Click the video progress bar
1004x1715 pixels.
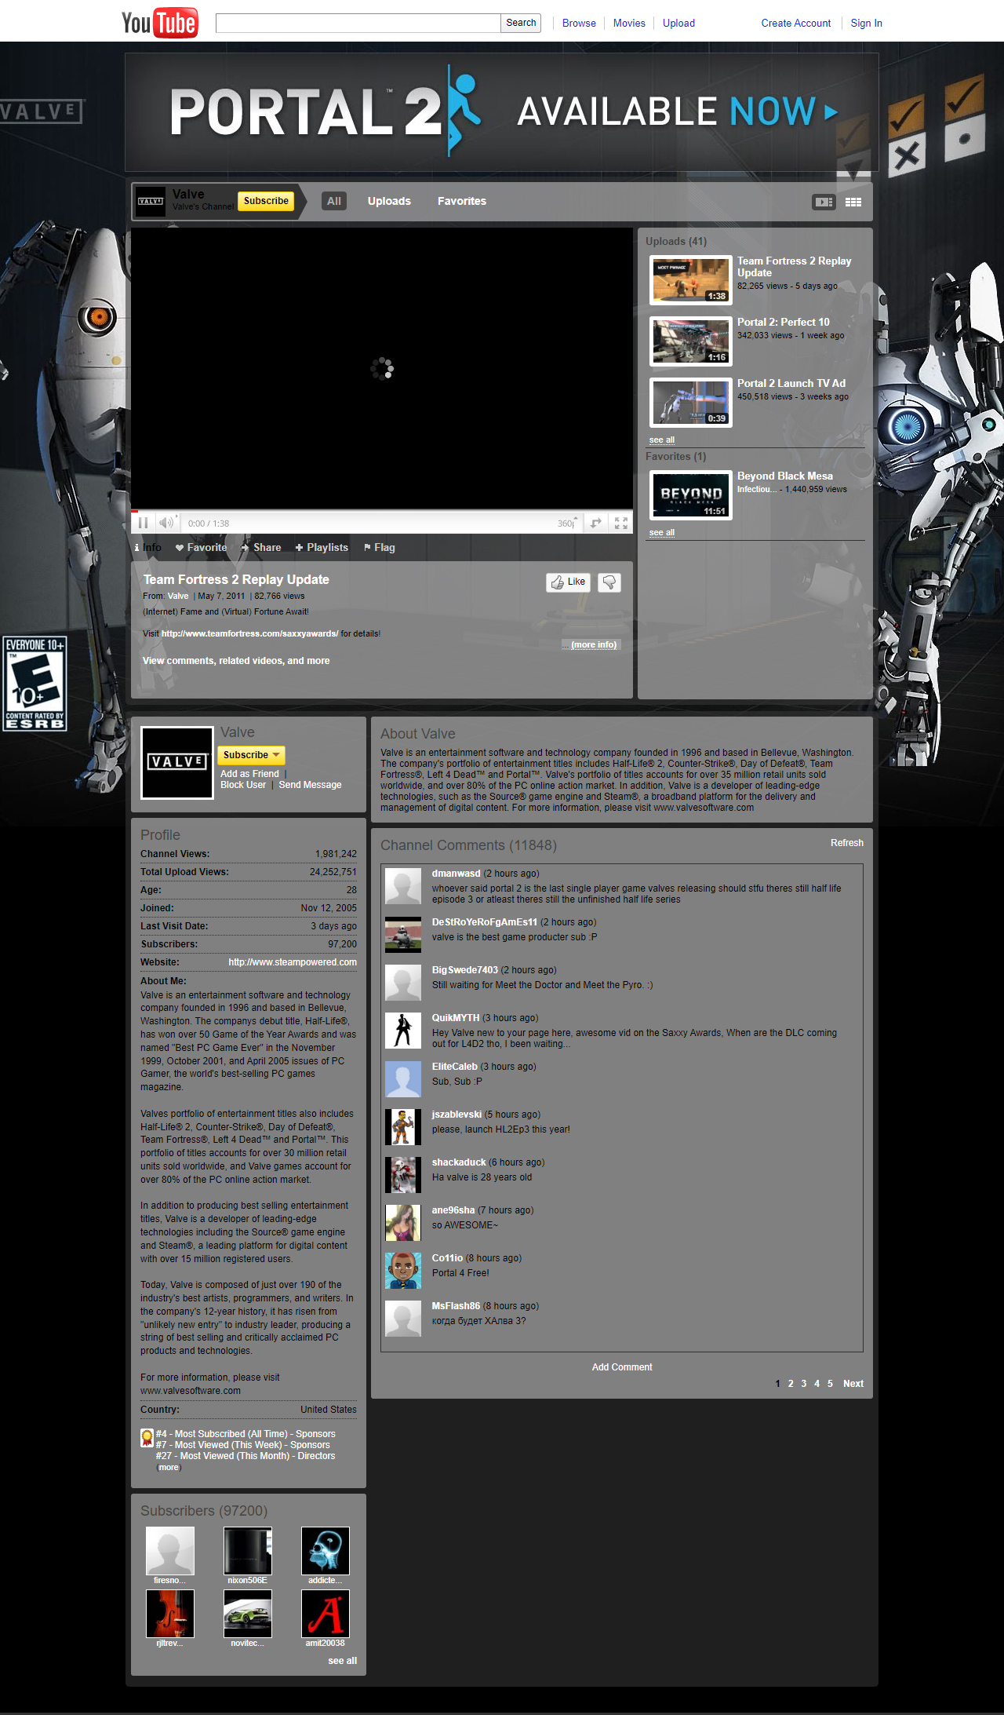(x=382, y=511)
